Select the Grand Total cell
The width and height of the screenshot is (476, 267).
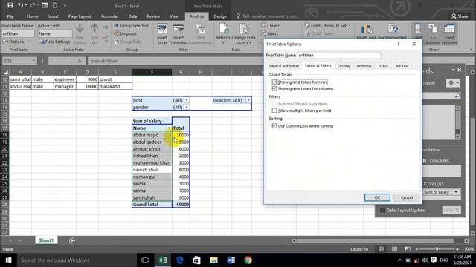(152, 205)
